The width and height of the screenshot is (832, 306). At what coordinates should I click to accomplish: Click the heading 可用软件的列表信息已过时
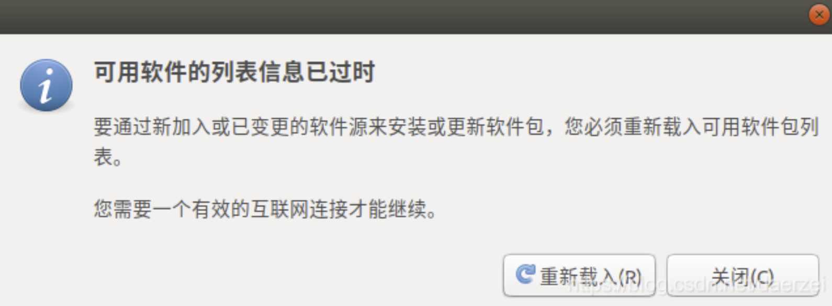click(234, 72)
